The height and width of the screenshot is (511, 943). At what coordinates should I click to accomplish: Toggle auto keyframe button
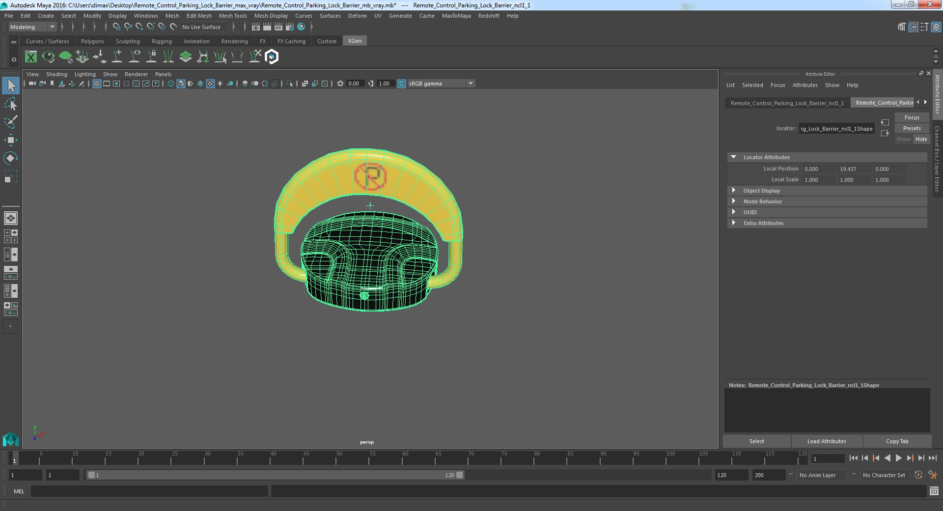tap(918, 475)
